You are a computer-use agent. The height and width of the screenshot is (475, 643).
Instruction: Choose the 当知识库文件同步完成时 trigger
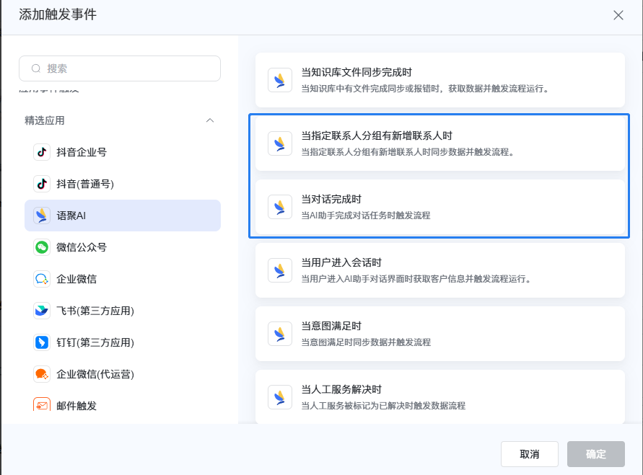[439, 79]
